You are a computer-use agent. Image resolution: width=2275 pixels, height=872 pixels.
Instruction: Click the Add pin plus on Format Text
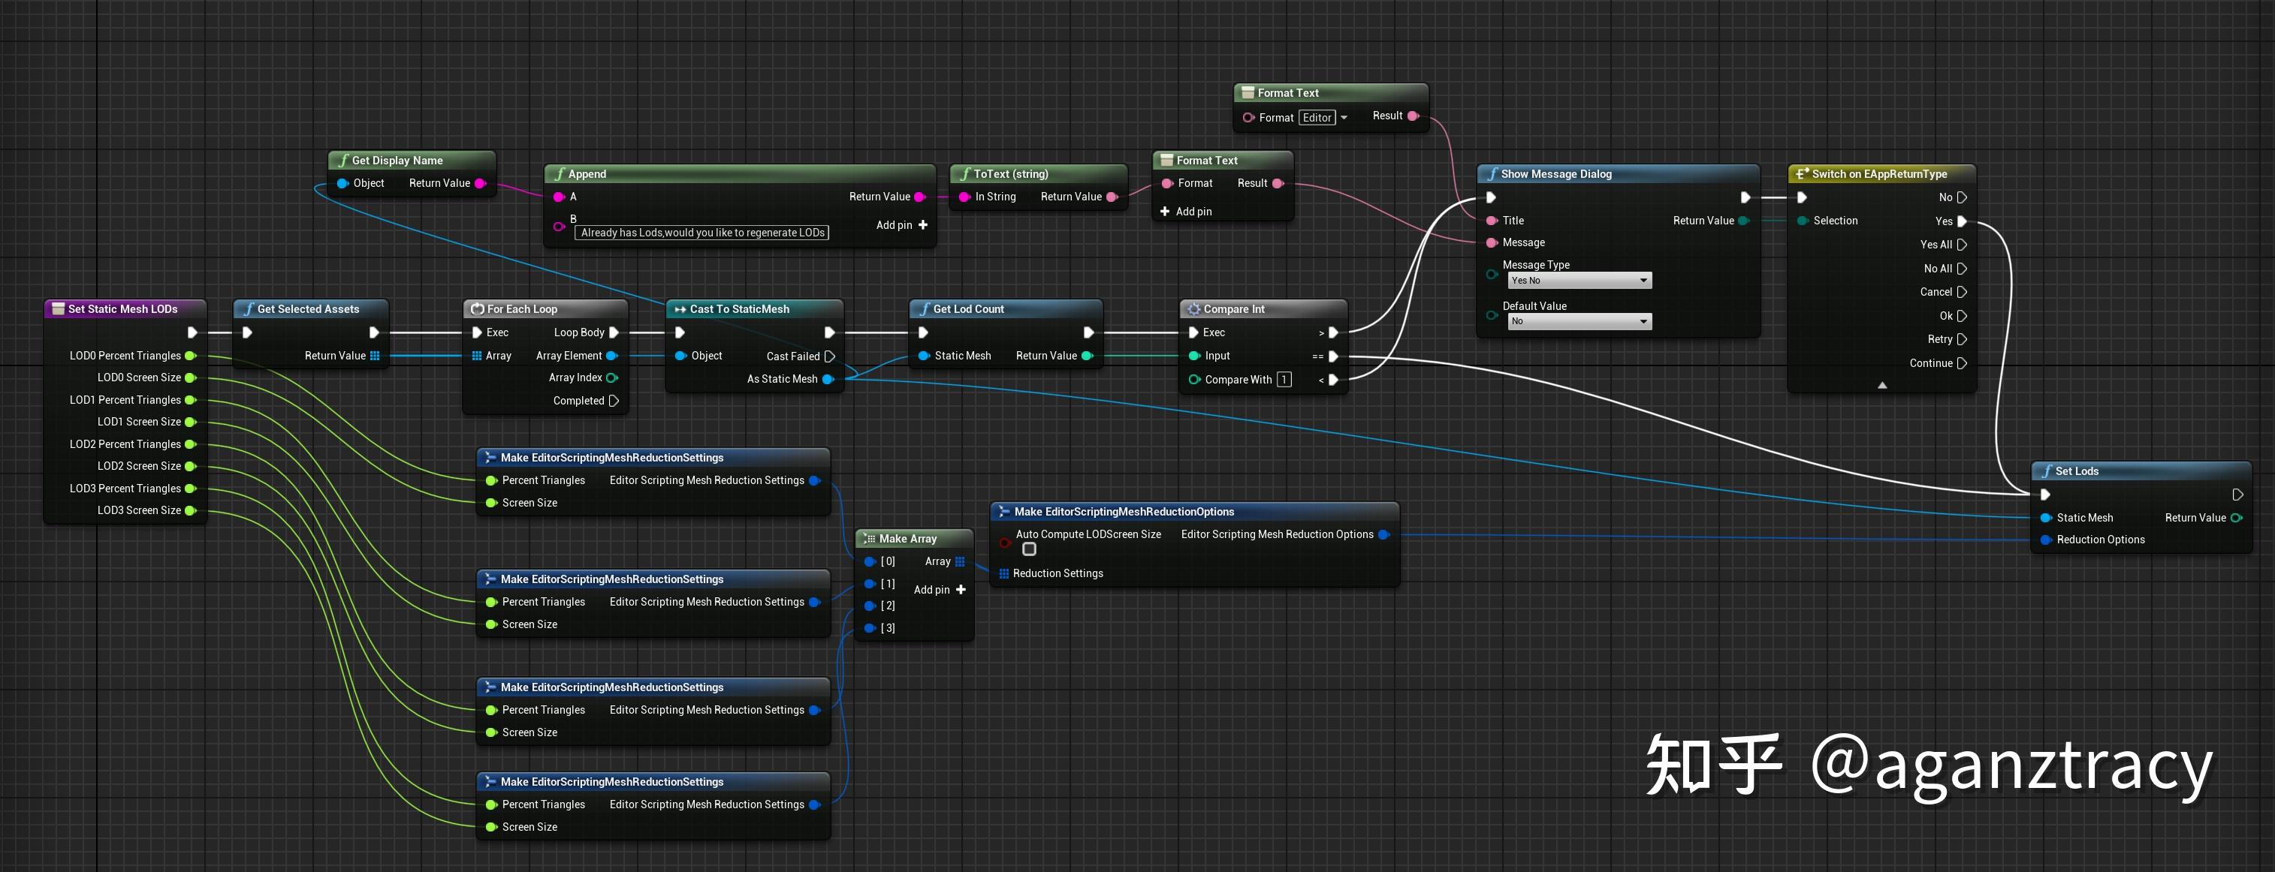1165,212
